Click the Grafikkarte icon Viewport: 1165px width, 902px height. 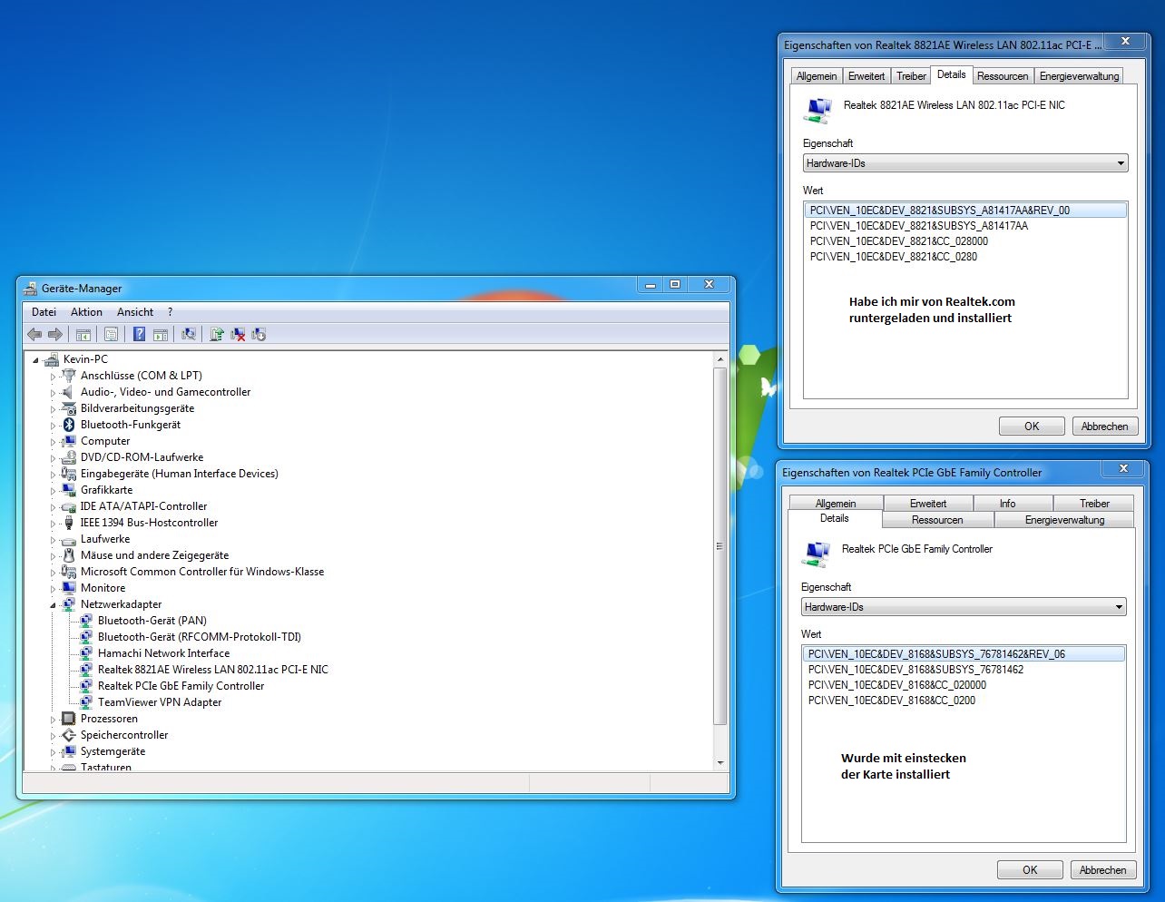coord(69,490)
